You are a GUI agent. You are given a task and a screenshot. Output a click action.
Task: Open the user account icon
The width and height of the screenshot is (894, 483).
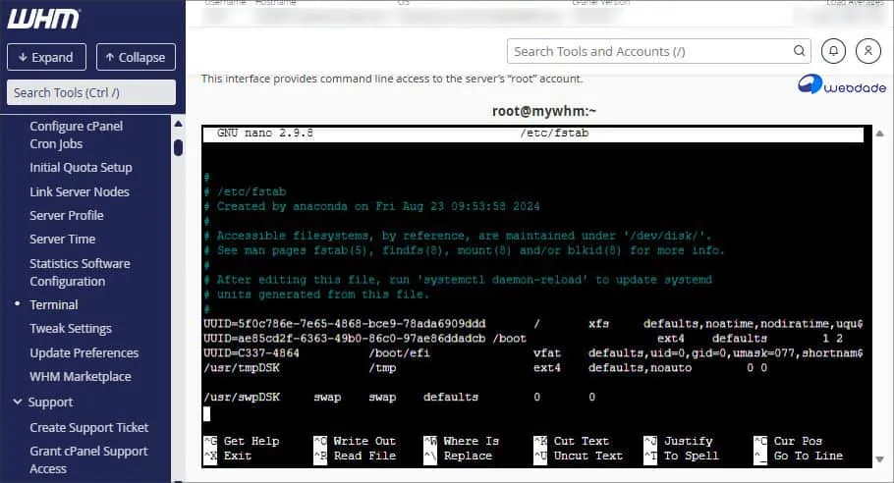(x=868, y=51)
